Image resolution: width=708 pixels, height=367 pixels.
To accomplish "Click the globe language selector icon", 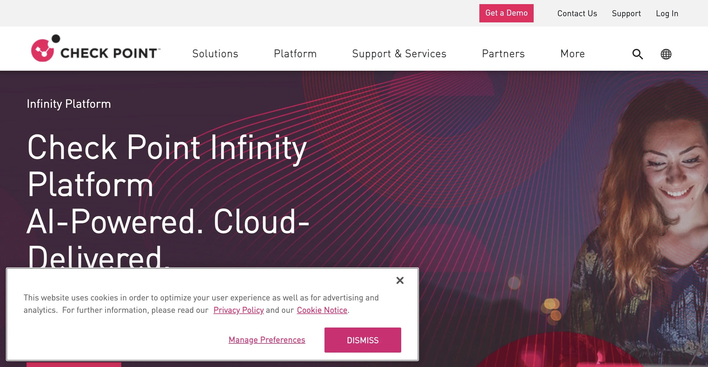I will click(665, 54).
